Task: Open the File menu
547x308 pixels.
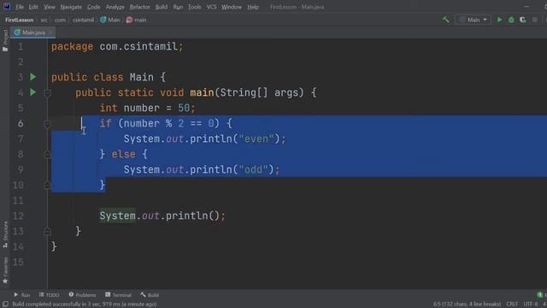Action: [20, 7]
